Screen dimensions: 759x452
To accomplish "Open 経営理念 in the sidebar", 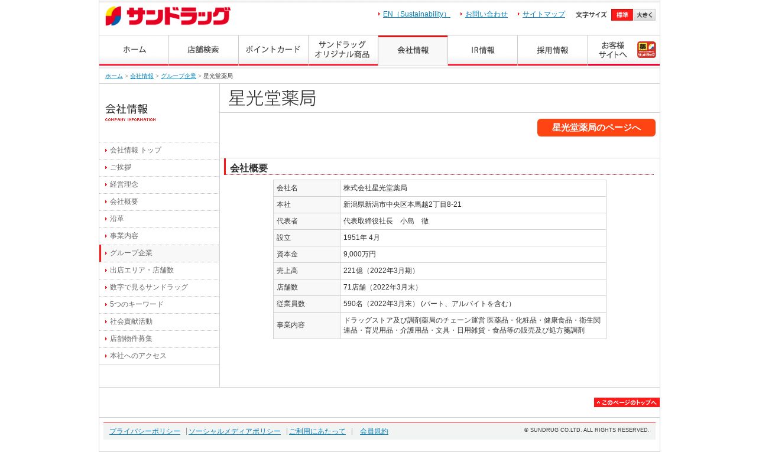I will (160, 185).
